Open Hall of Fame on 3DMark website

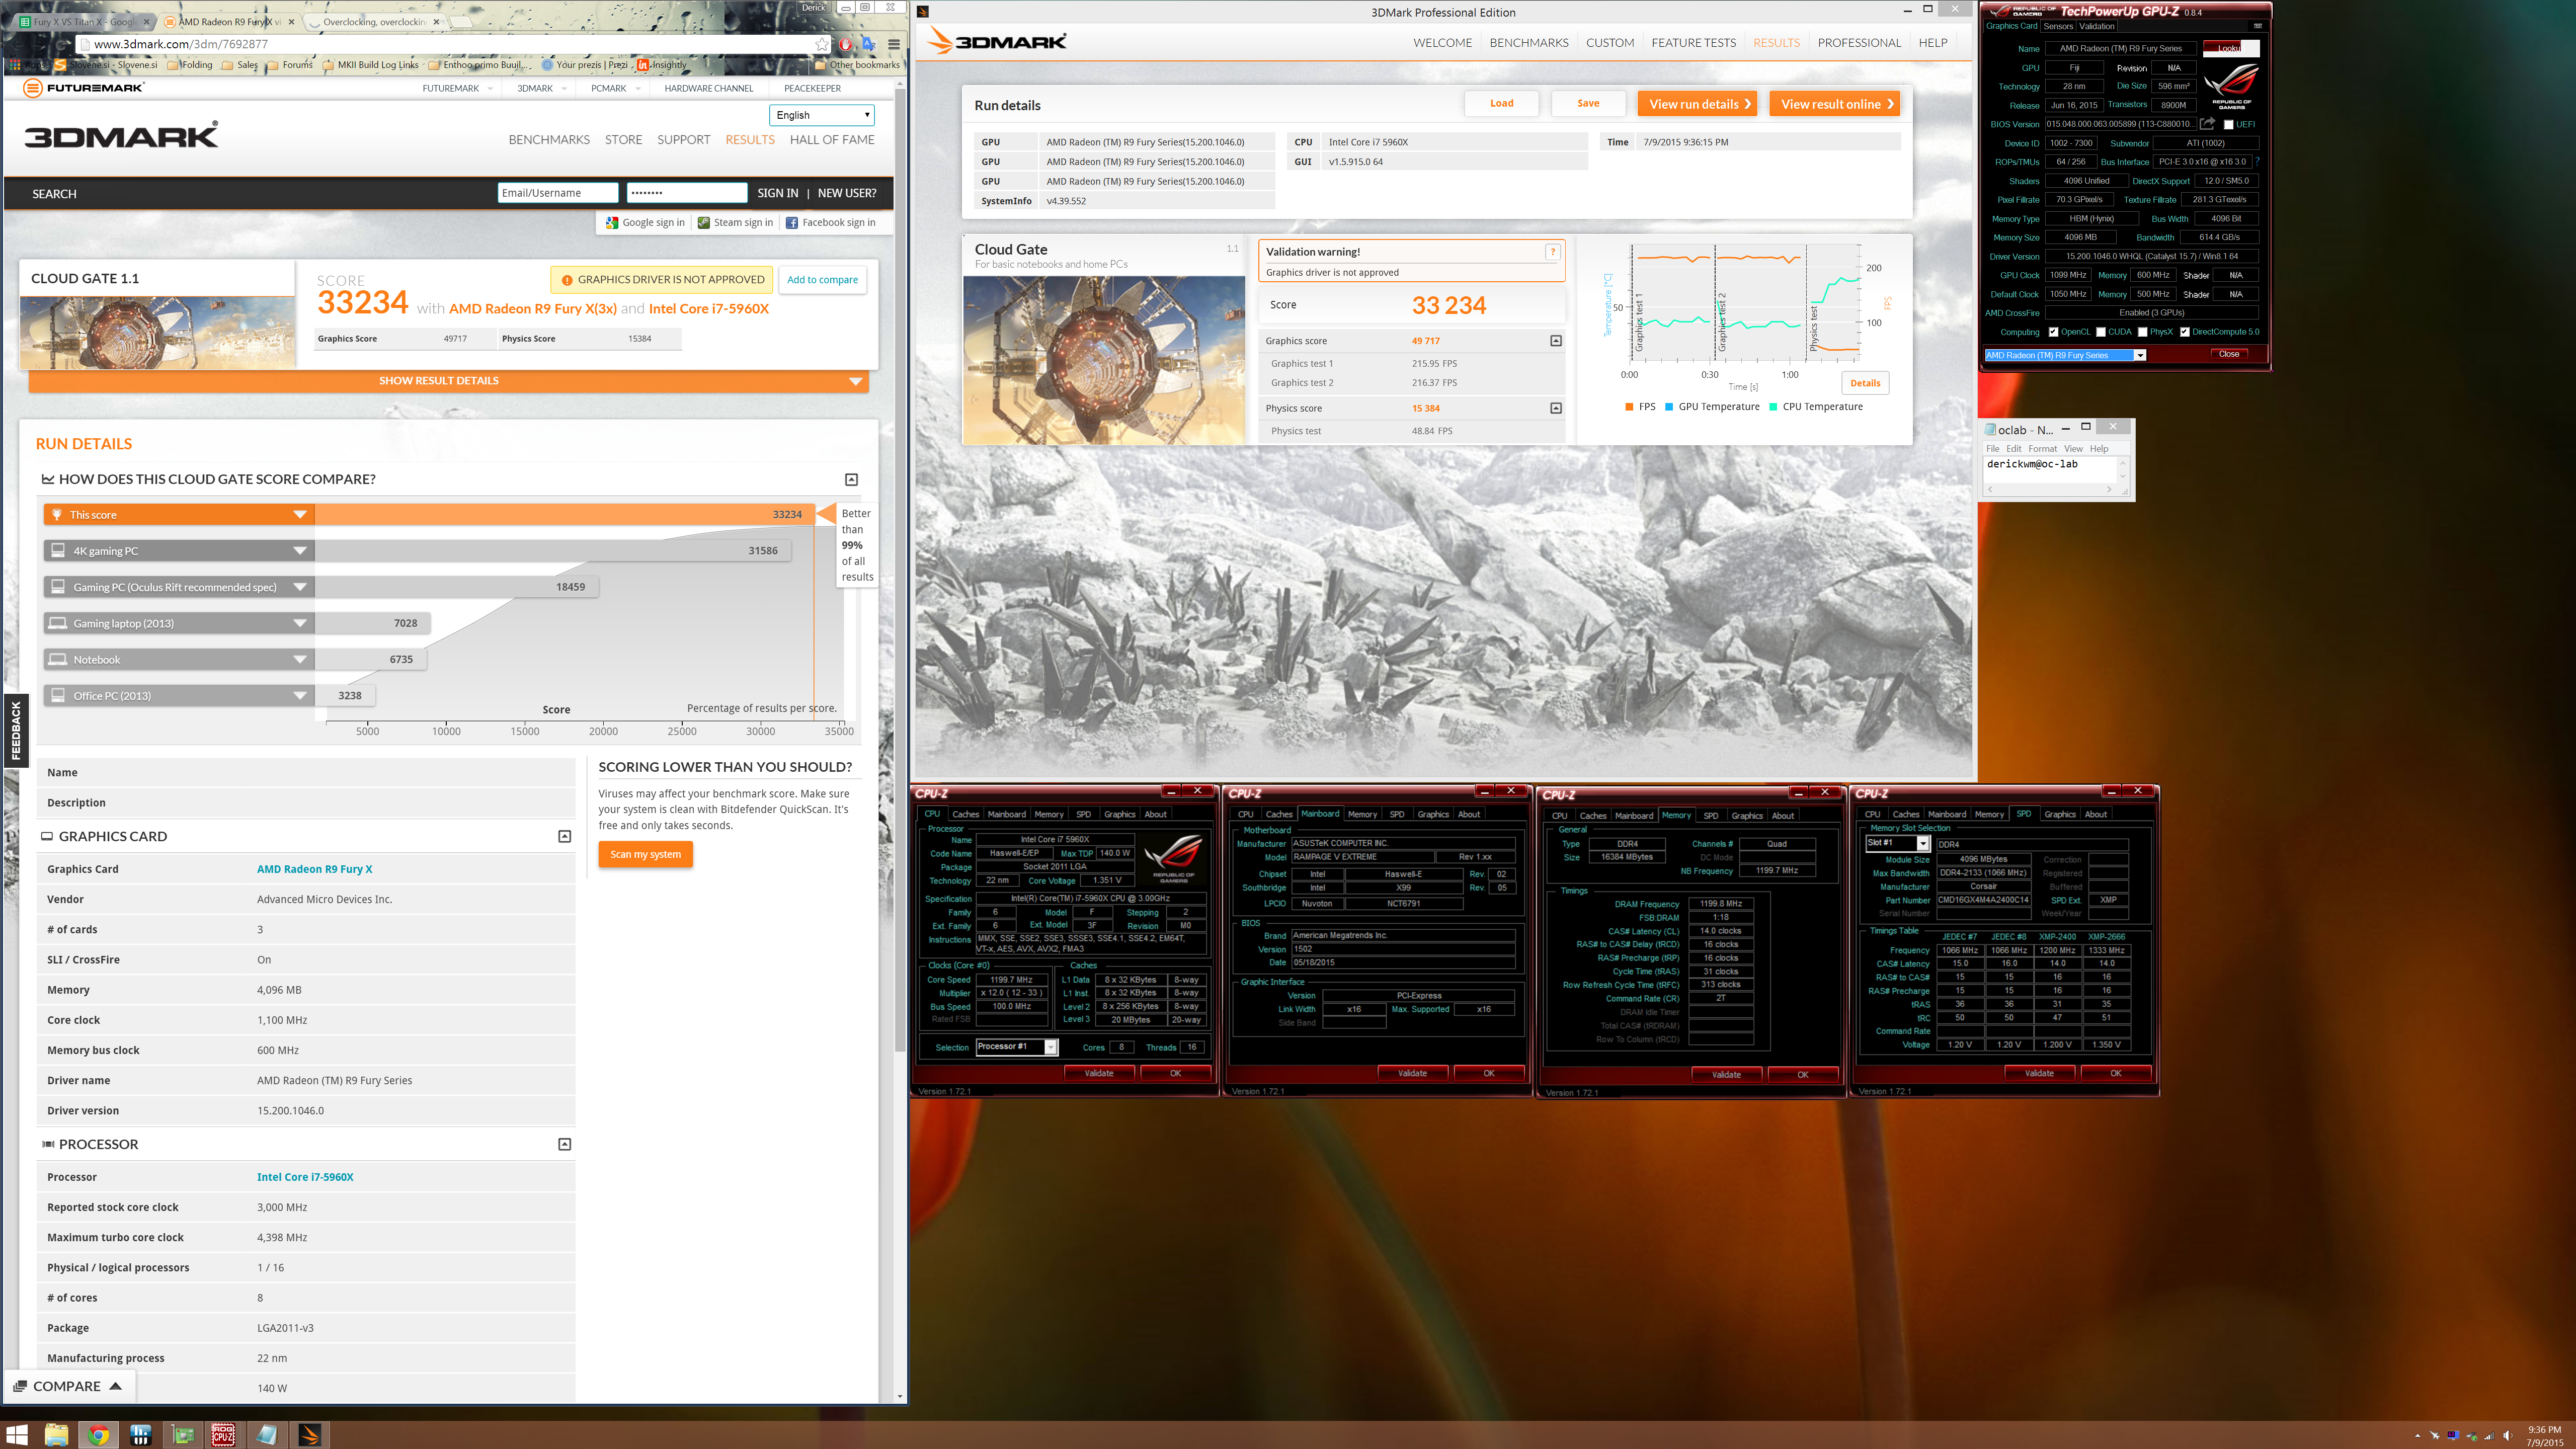click(x=831, y=140)
